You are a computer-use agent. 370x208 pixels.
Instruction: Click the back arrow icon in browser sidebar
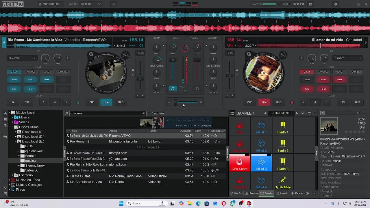point(5,137)
